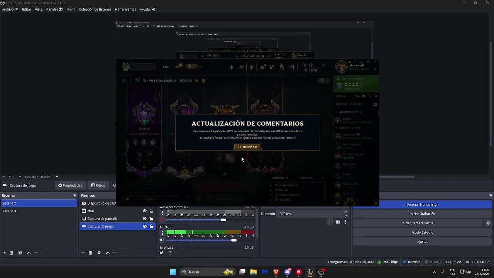
Task: Hide the chat source with its eye icon
Action: (x=145, y=211)
